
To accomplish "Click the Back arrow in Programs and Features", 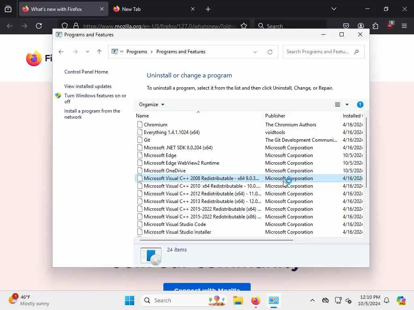I will (61, 52).
